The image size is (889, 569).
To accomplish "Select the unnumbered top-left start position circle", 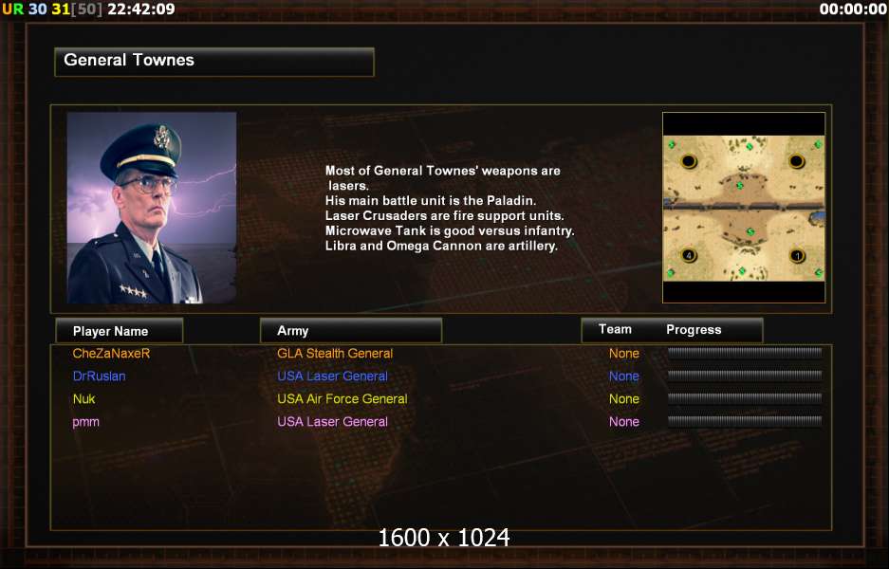I will tap(688, 161).
